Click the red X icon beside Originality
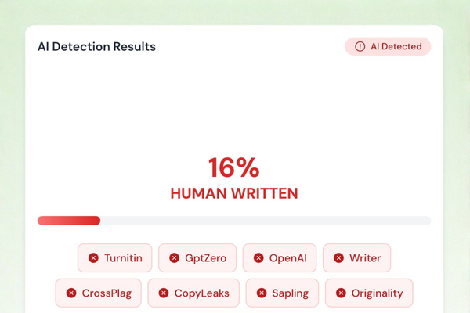 pos(342,293)
